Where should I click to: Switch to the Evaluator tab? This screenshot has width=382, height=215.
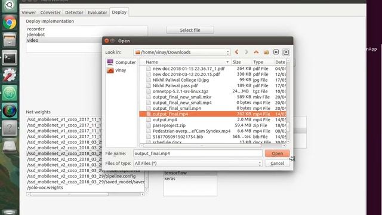(x=97, y=13)
